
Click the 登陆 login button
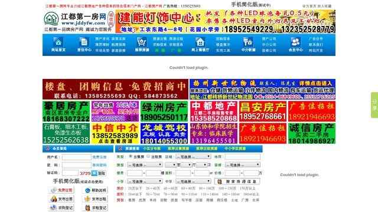coord(99,173)
